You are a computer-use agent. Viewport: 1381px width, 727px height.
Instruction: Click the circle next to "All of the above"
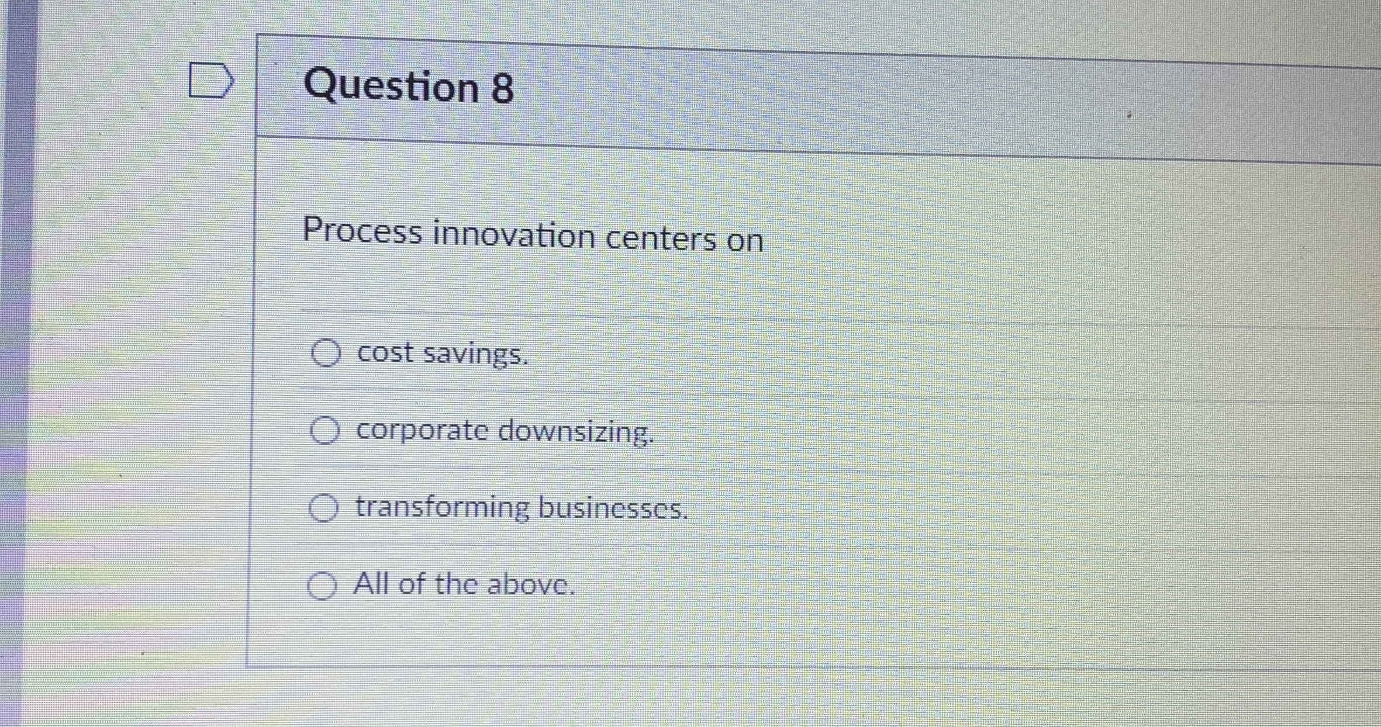(x=322, y=584)
